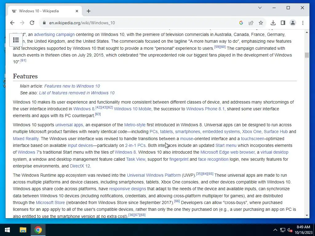Follow the virtual desktop link
Viewport: 315px width, 236px height.
click(x=274, y=152)
